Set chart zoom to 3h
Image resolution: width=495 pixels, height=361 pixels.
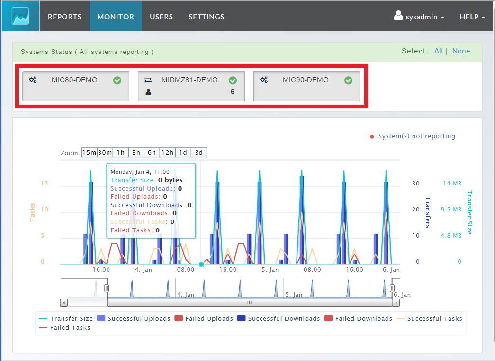point(136,152)
